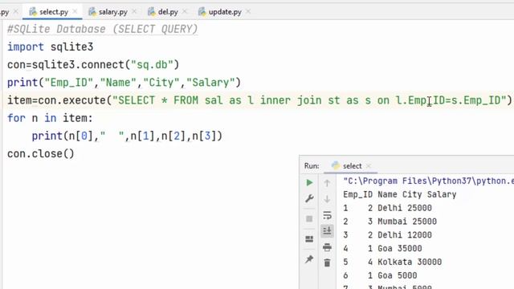This screenshot has height=289, width=514.
Task: Click the 'for n in item:' line
Action: (x=50, y=118)
